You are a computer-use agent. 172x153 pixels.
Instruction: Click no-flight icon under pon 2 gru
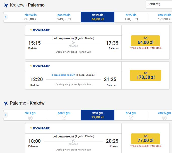point(64,118)
